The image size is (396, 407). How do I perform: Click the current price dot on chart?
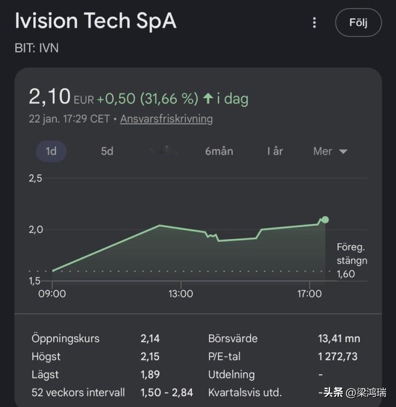click(x=325, y=220)
